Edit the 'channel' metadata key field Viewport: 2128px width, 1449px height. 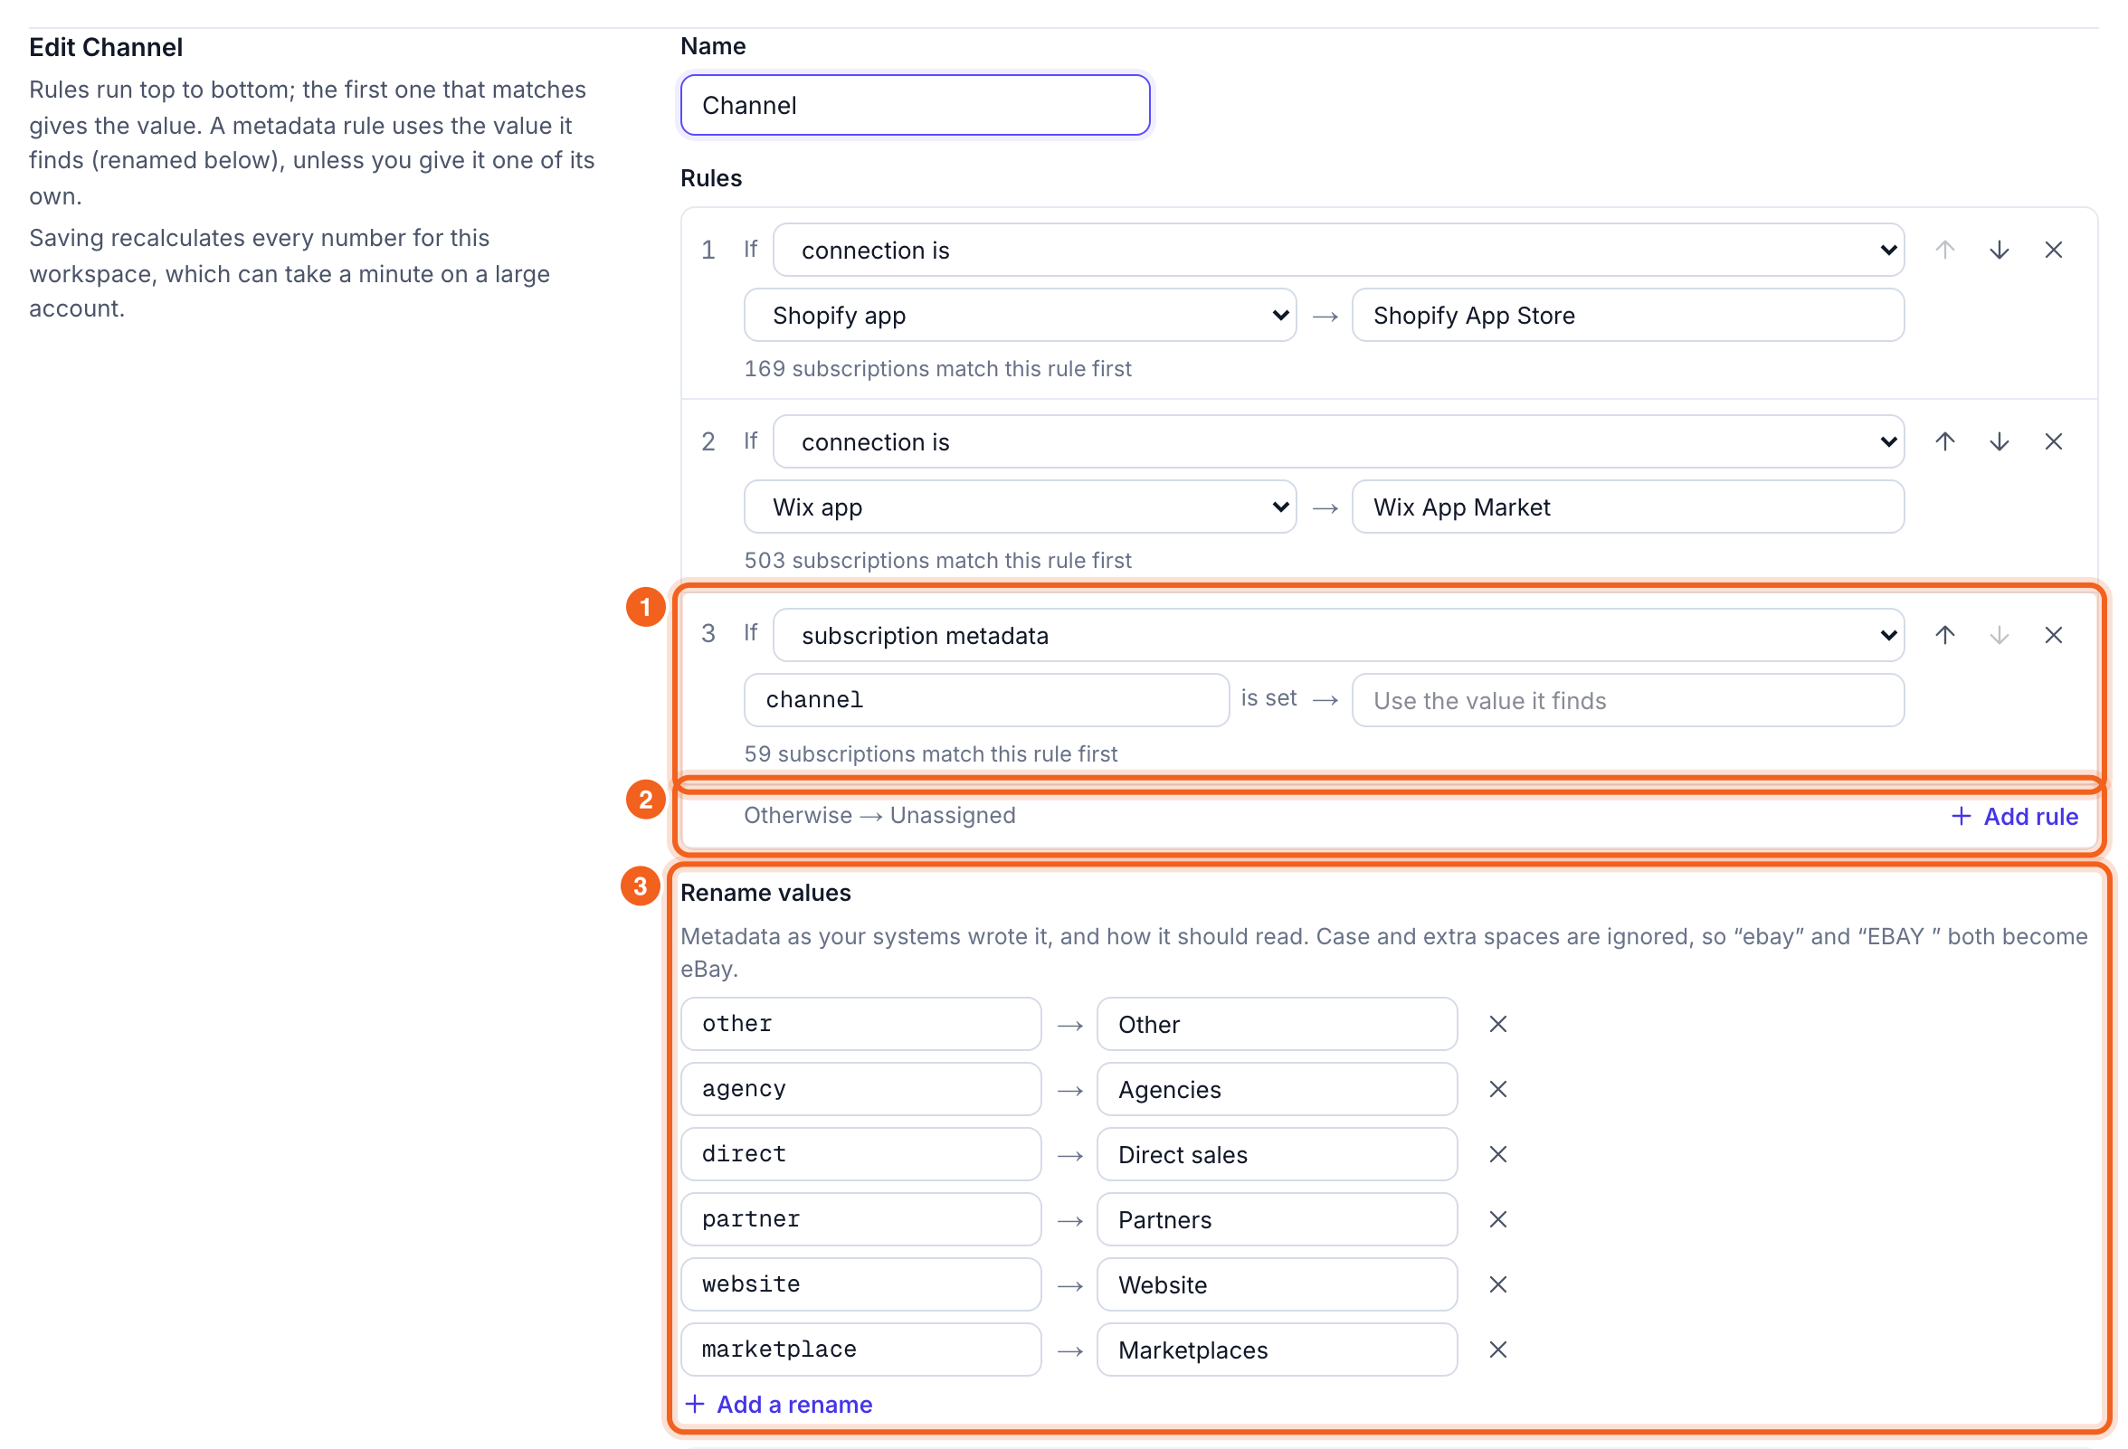click(987, 700)
